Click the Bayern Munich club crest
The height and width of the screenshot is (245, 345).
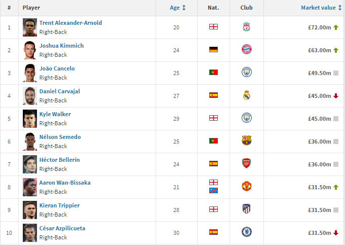[x=246, y=49]
